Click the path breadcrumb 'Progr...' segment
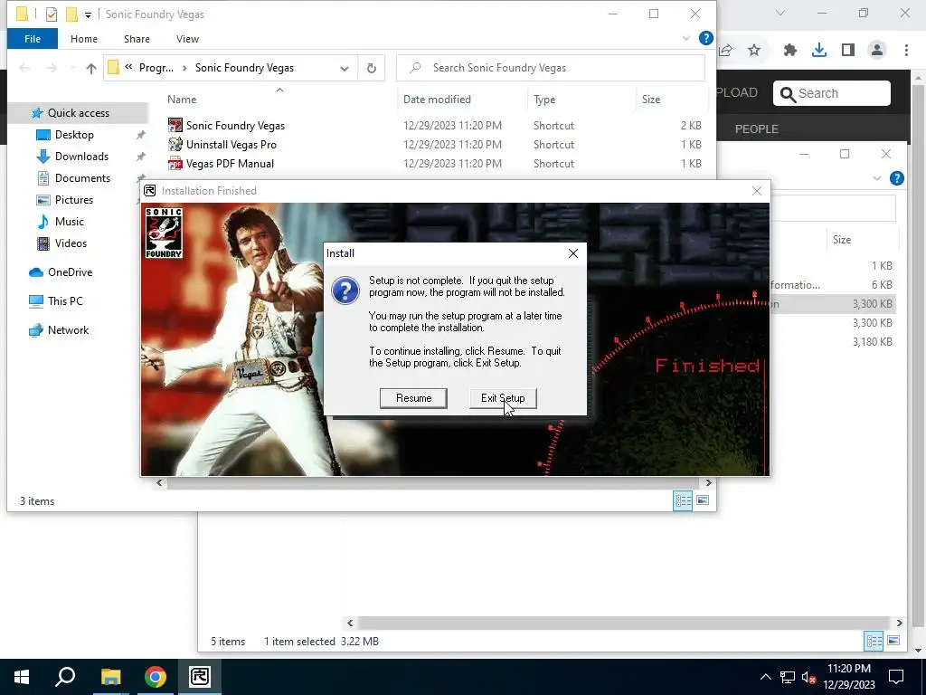 click(156, 68)
